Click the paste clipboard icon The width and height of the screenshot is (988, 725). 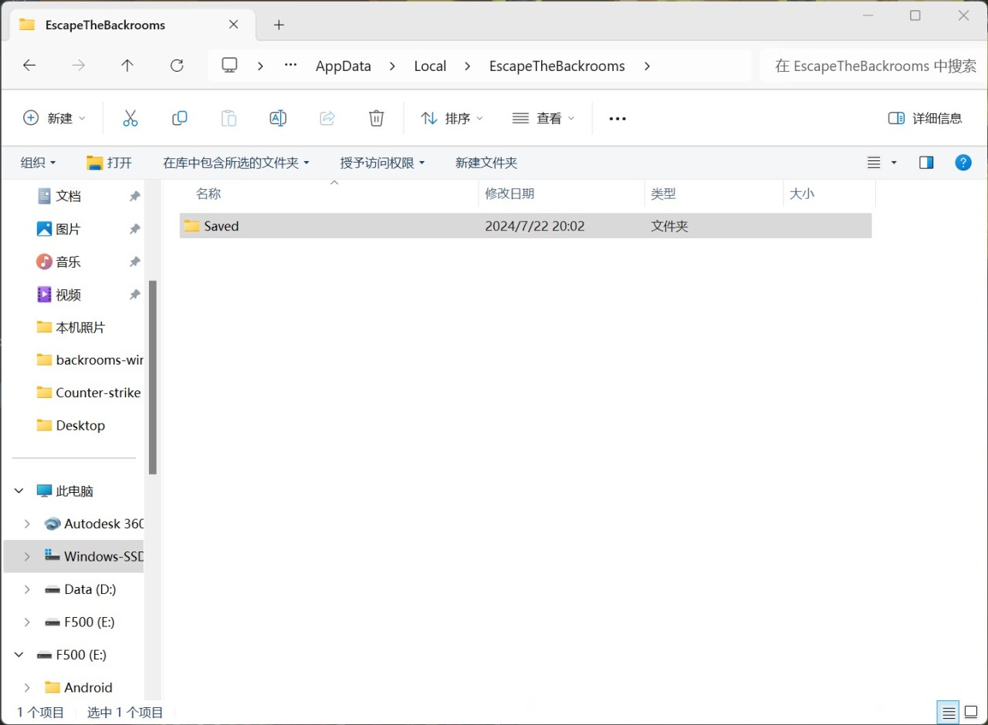click(x=228, y=118)
